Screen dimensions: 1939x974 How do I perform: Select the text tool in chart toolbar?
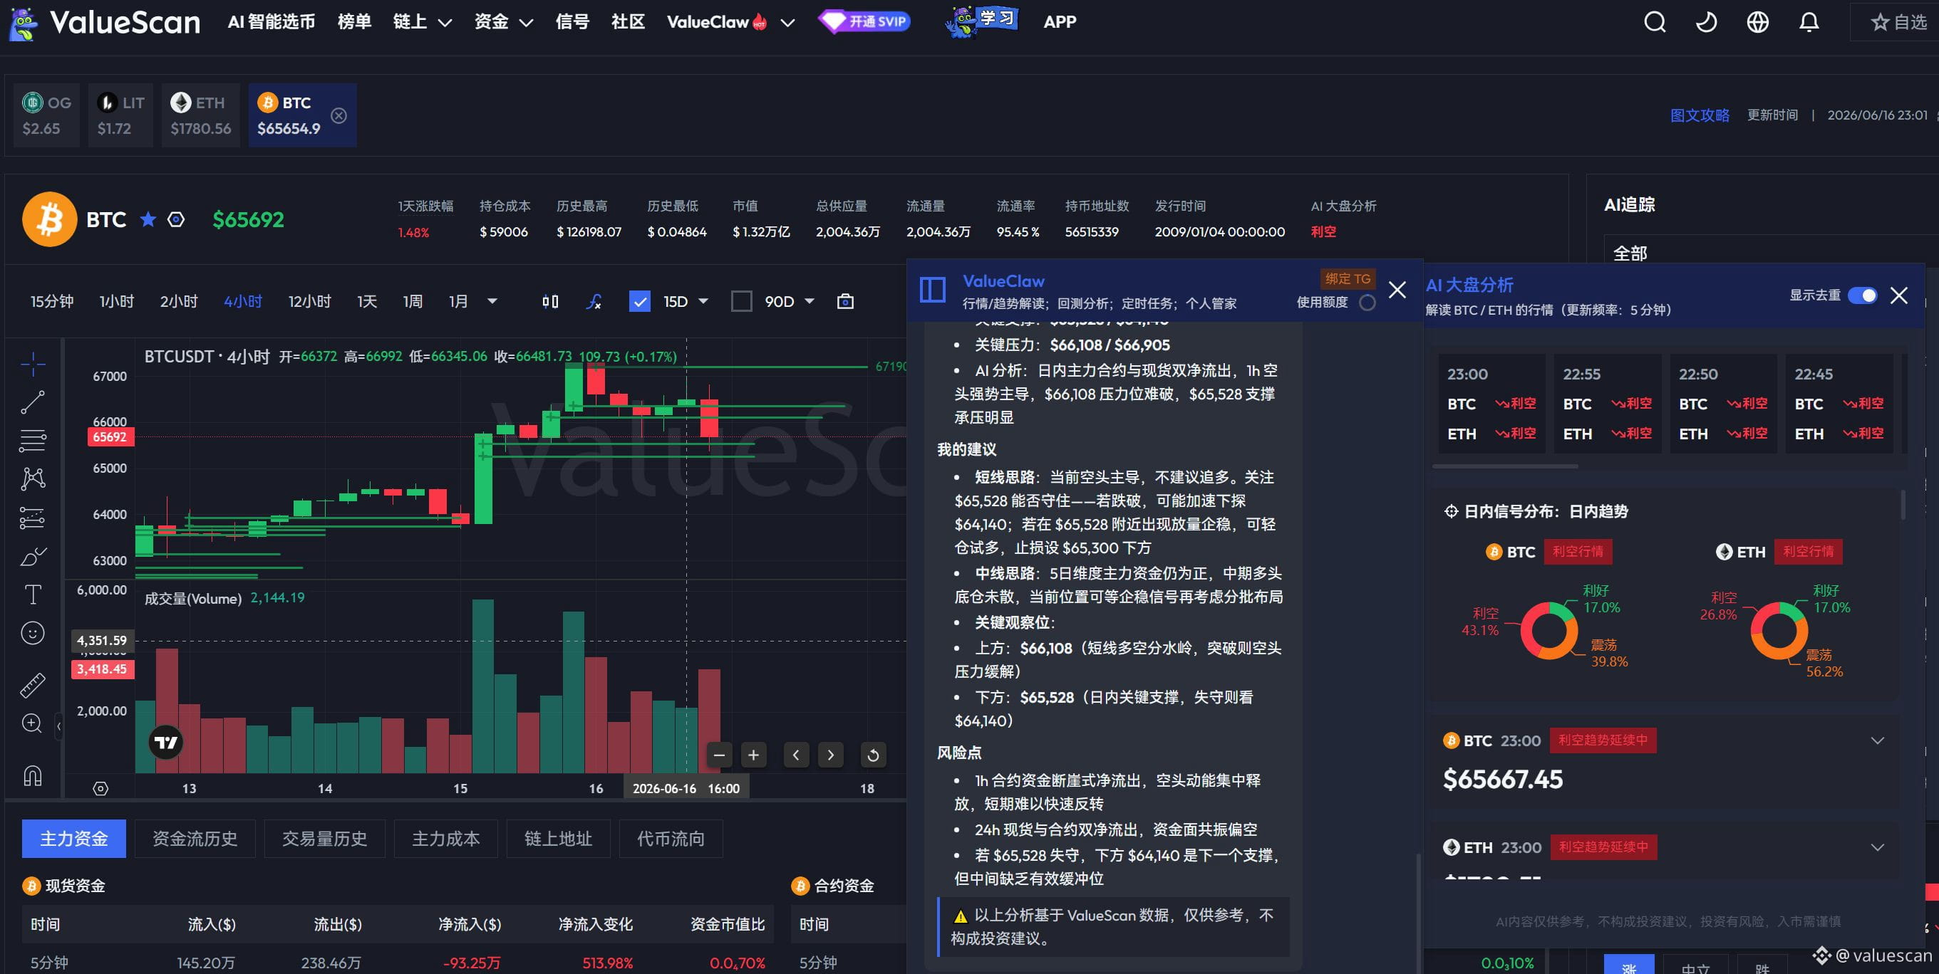(x=32, y=595)
